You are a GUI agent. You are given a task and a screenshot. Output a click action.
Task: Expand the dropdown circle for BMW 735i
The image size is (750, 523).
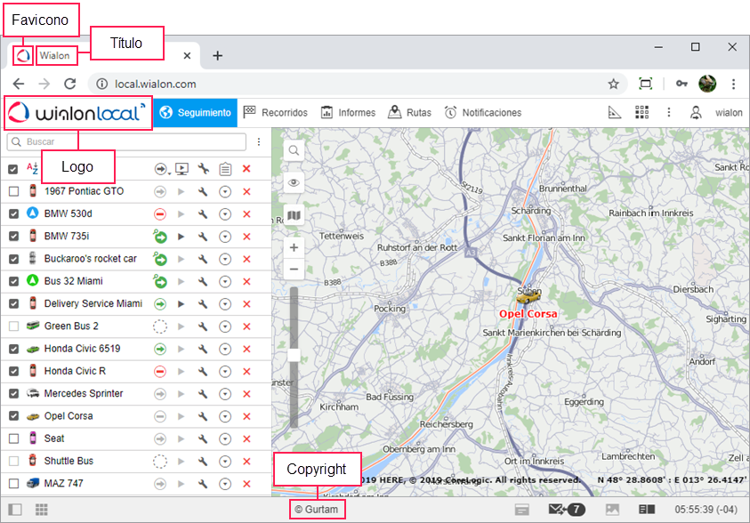coord(225,237)
